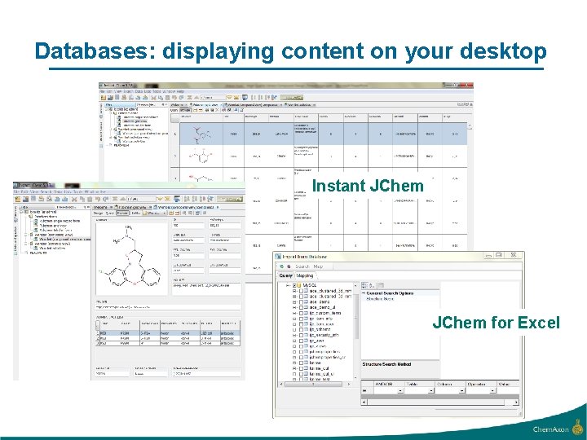Select the first row in the front window's bottom table

[x=169, y=332]
